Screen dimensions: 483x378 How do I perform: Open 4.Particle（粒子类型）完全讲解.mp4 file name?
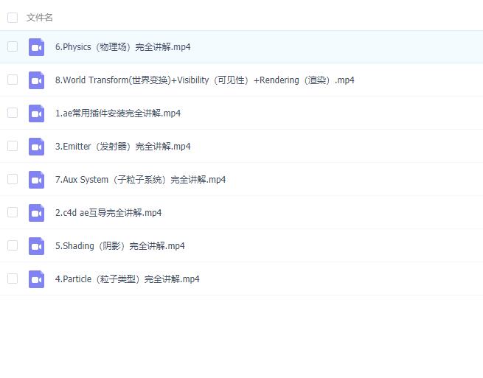127,279
